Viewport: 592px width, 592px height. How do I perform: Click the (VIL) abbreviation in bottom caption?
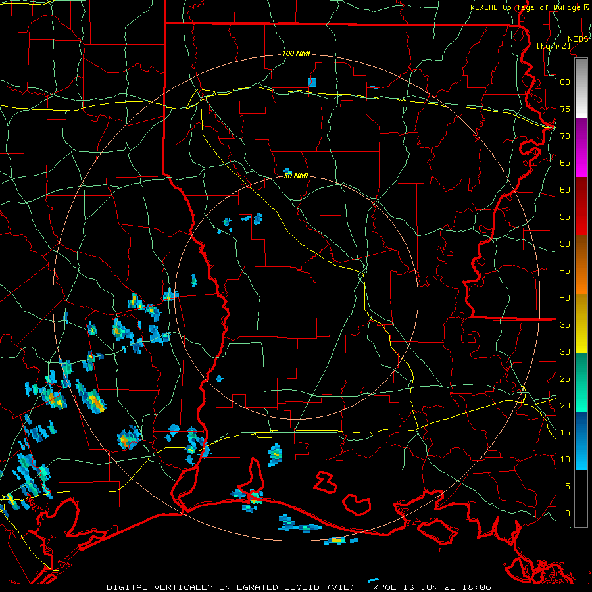[x=340, y=587]
